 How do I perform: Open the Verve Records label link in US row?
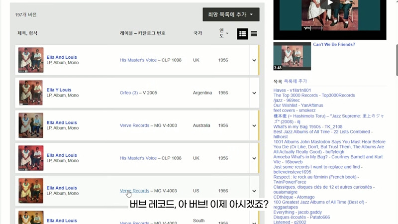pyautogui.click(x=134, y=191)
